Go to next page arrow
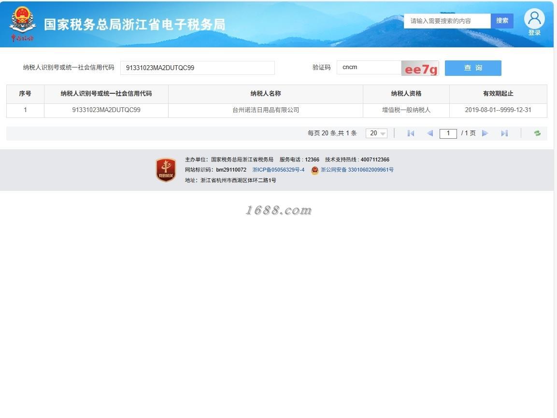Image resolution: width=557 pixels, height=418 pixels. click(x=485, y=133)
